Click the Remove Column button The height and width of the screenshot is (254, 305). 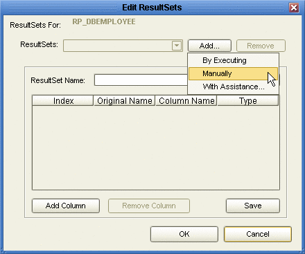pyautogui.click(x=149, y=206)
